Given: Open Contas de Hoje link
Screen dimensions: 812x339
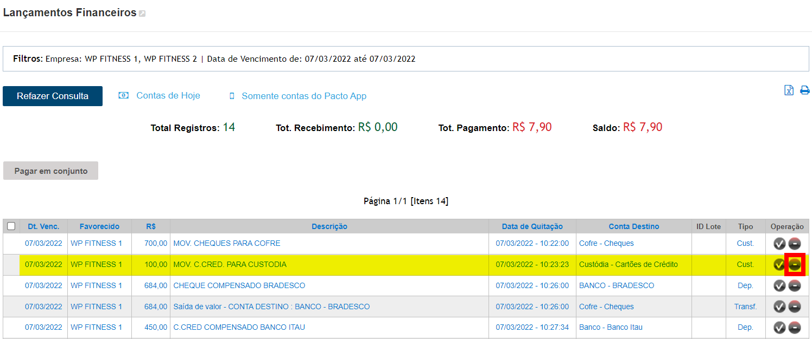Looking at the screenshot, I should coord(168,96).
